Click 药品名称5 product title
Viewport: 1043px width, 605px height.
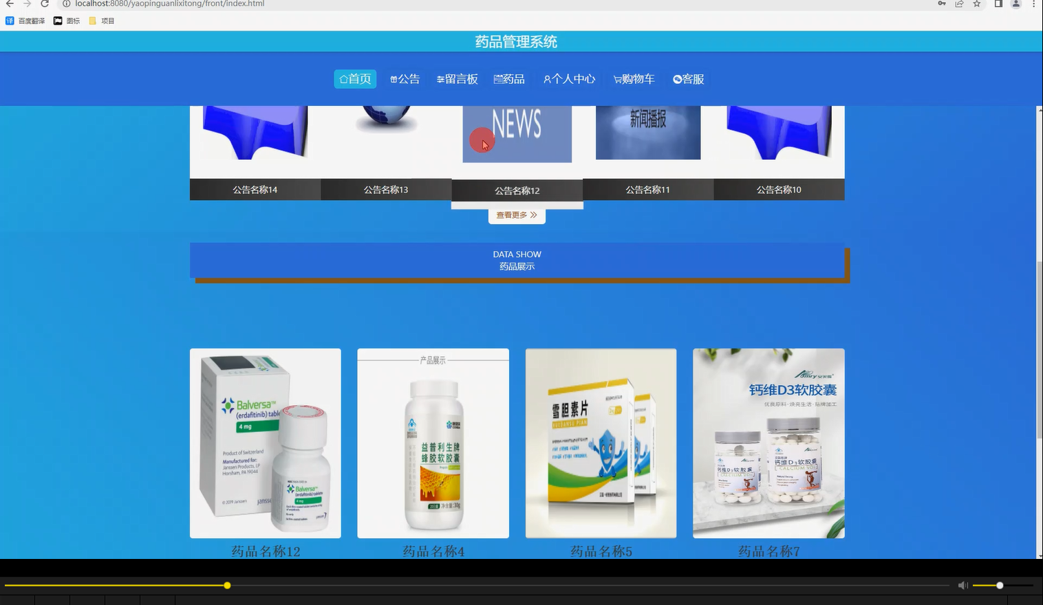tap(601, 551)
